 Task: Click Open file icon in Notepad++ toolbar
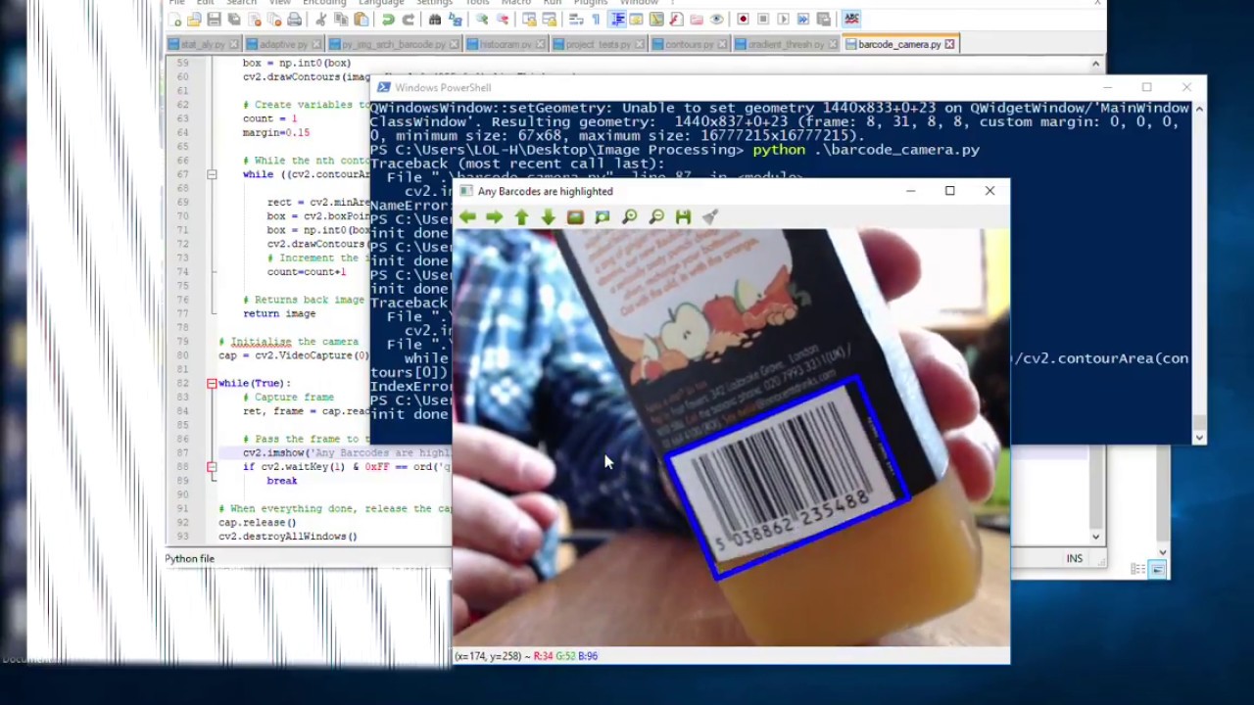click(x=193, y=19)
